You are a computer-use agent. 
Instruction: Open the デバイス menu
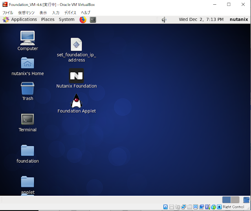70,13
